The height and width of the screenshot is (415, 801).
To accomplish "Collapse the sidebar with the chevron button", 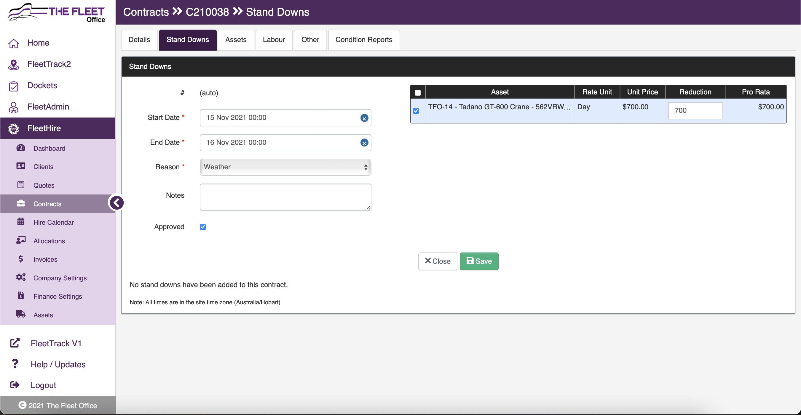I will click(x=117, y=203).
